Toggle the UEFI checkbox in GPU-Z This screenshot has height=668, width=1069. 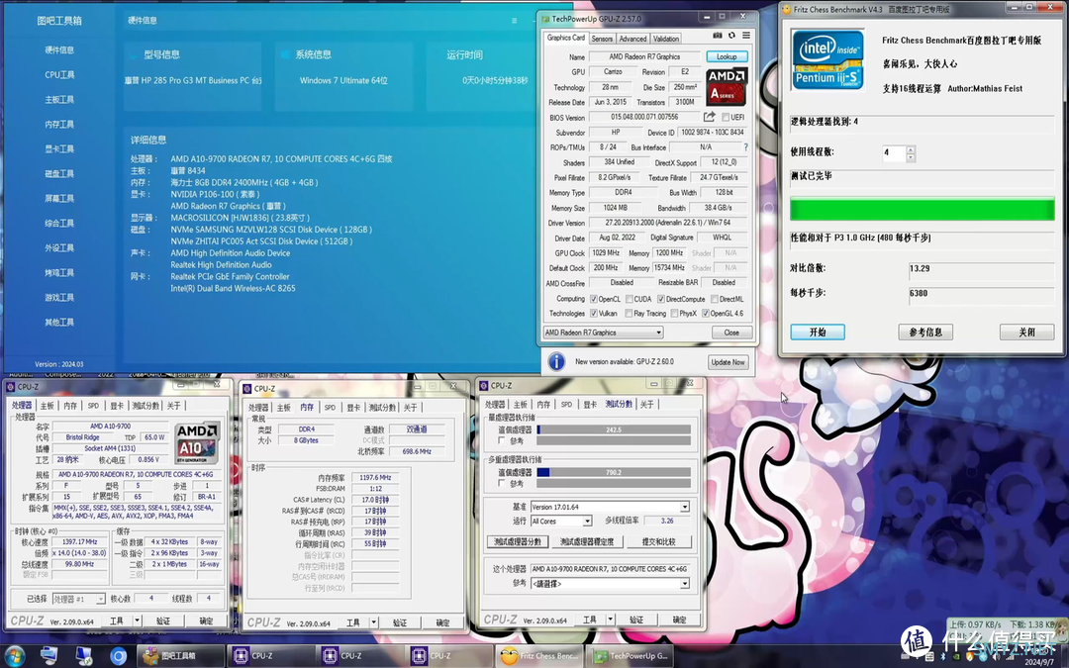coord(726,117)
